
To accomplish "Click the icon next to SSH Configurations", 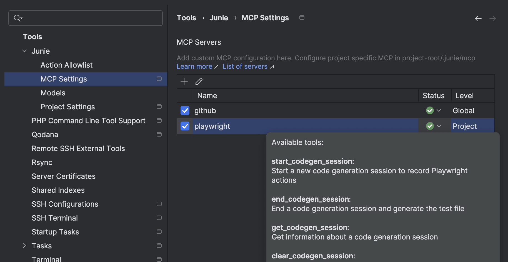I will tap(159, 204).
